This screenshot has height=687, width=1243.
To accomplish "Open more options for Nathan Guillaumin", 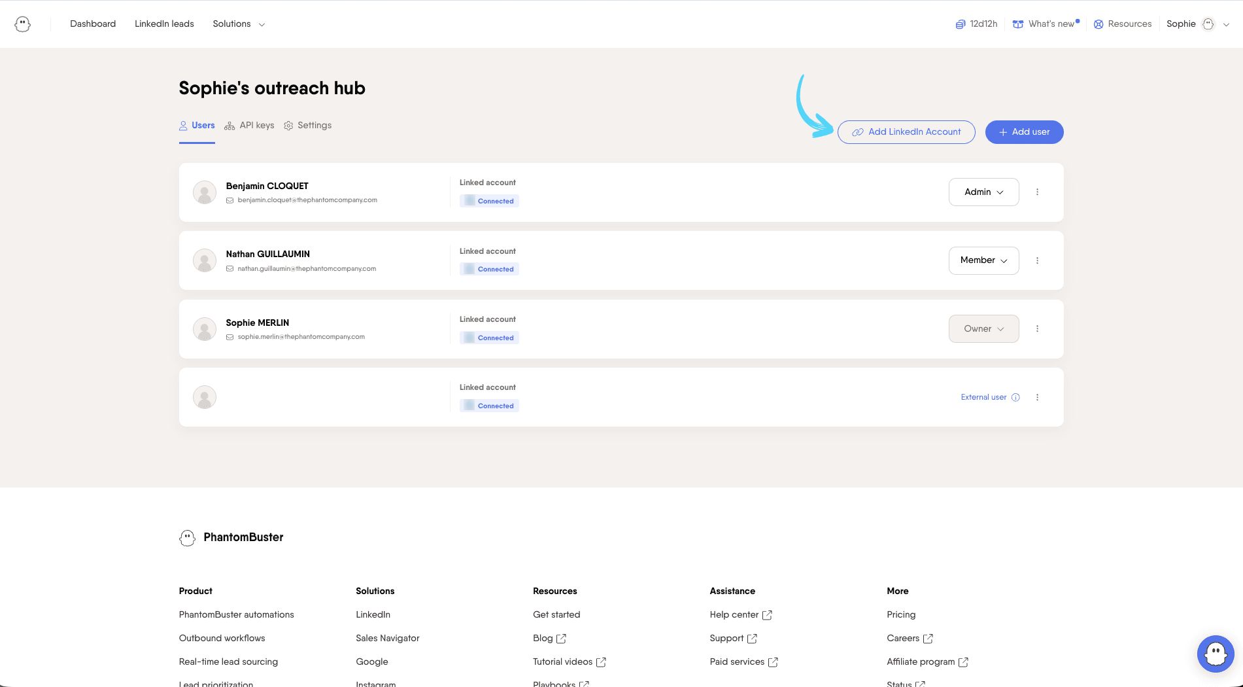I will (1037, 260).
